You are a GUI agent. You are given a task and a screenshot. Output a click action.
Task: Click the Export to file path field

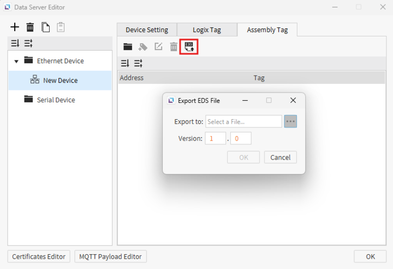(x=243, y=121)
